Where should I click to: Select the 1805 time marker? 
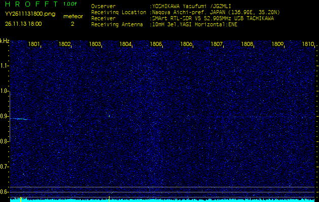156,44
